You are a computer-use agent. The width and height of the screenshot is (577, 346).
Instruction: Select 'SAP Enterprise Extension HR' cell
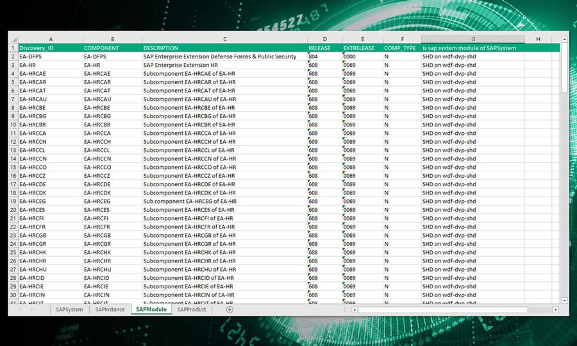[x=225, y=65]
